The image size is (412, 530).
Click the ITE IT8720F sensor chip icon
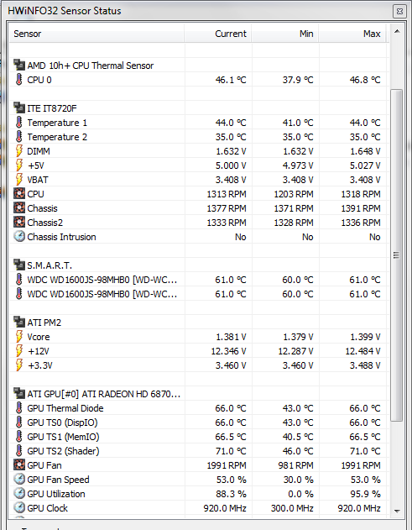(x=19, y=108)
